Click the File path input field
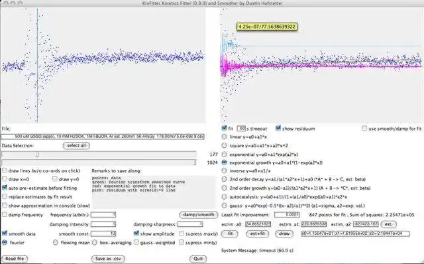 [103, 137]
